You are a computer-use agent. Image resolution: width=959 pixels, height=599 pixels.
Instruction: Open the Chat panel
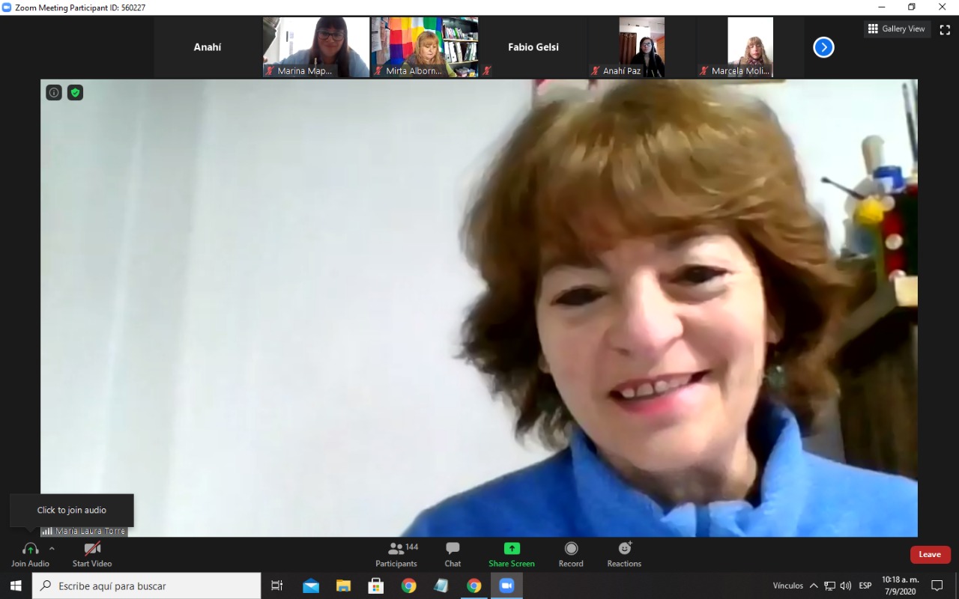coord(453,554)
